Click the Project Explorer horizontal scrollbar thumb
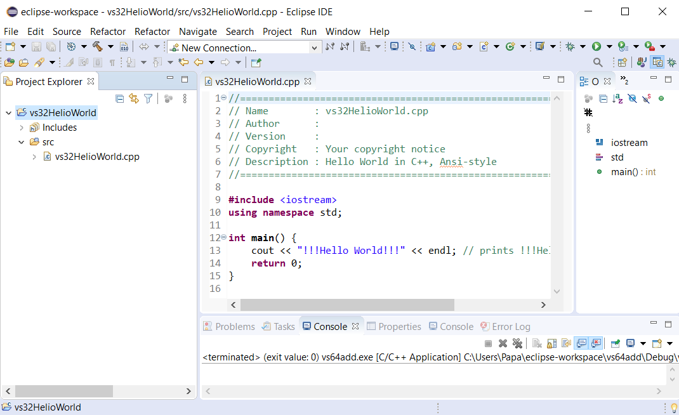Viewport: 679px width, 415px height. point(64,391)
